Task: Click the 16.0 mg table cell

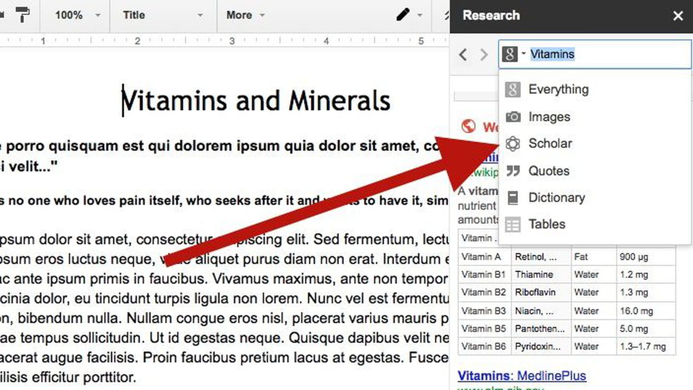Action: pyautogui.click(x=646, y=311)
